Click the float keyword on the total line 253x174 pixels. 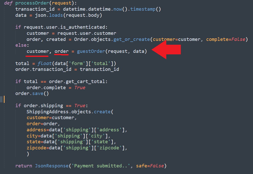[45, 64]
